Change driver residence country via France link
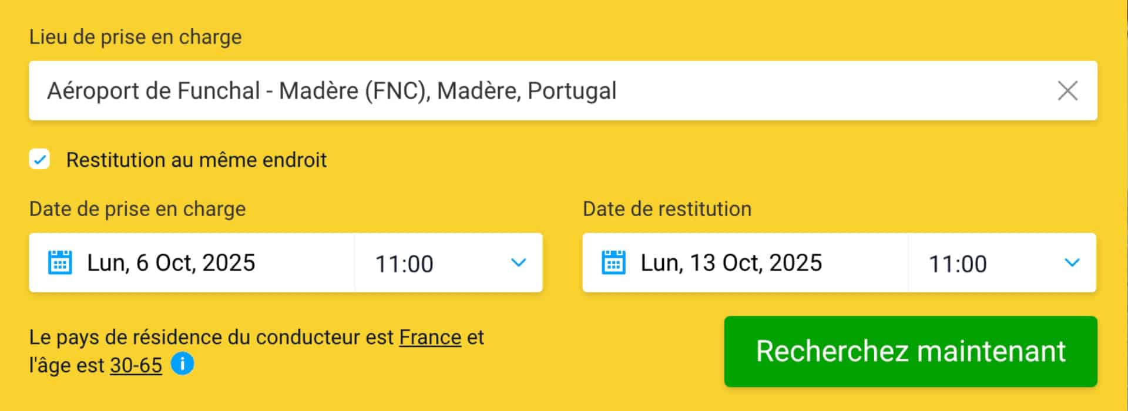Image resolution: width=1128 pixels, height=411 pixels. 430,337
